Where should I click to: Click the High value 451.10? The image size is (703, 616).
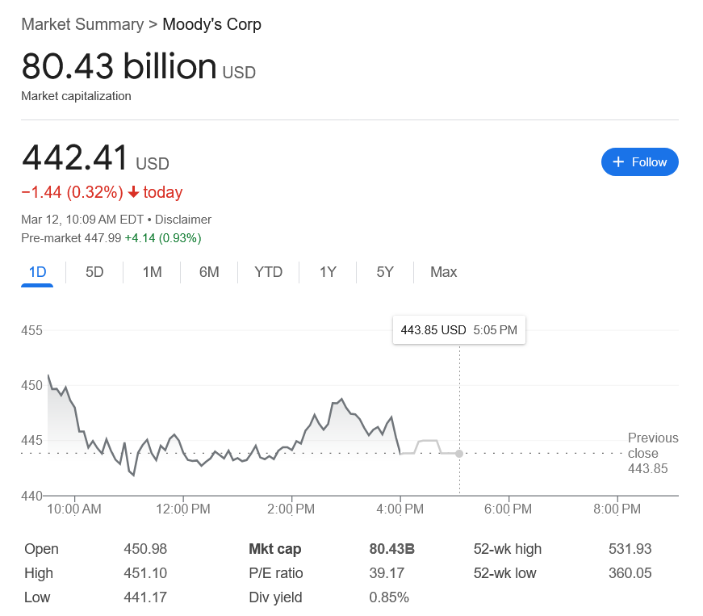(x=145, y=573)
